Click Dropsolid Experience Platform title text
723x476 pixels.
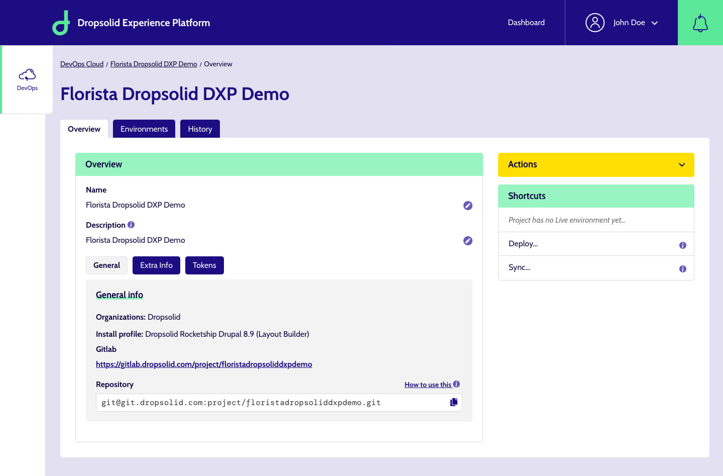(144, 23)
